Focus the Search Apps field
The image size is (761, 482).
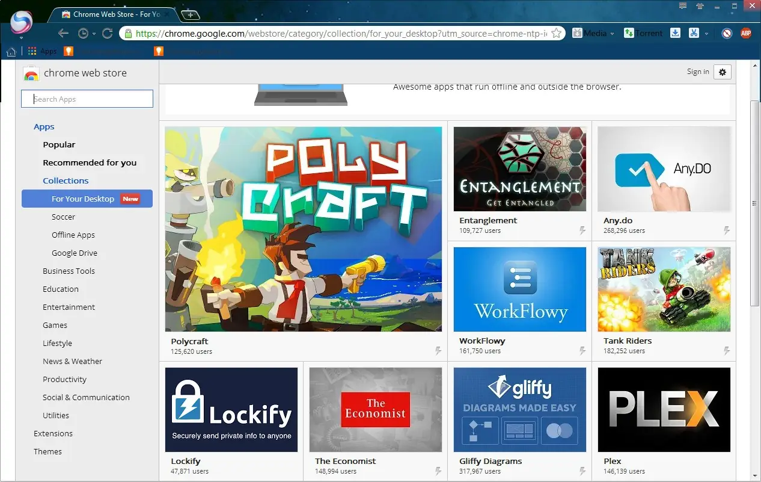87,99
